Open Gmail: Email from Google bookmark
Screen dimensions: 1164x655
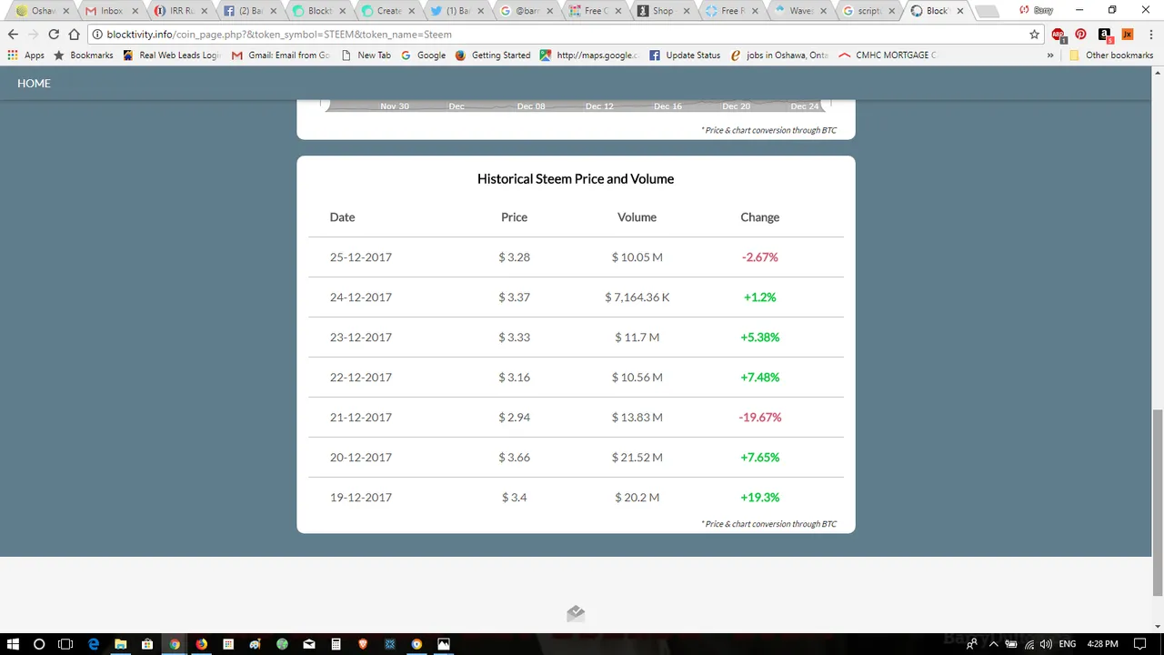pyautogui.click(x=281, y=55)
